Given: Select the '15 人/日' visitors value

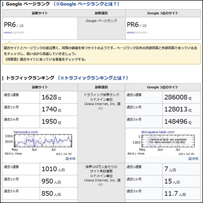Looking at the screenshot, I should pyautogui.click(x=172, y=181).
